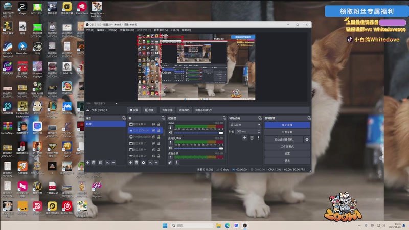Click the blue stop streaming button
This screenshot has height=230, width=409.
point(287,125)
